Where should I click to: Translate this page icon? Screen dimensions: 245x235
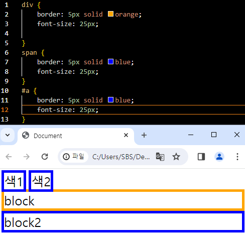tap(160, 157)
